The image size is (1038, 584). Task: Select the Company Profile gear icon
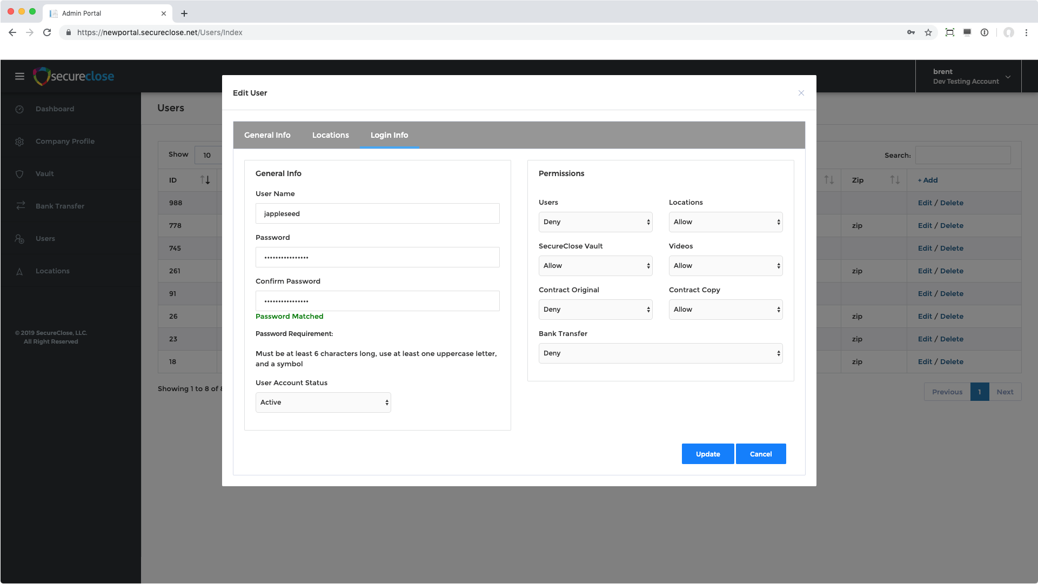point(19,141)
